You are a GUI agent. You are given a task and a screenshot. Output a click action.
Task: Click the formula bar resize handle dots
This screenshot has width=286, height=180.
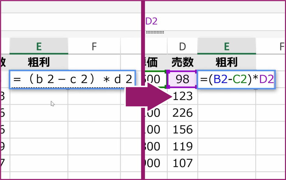155,32
